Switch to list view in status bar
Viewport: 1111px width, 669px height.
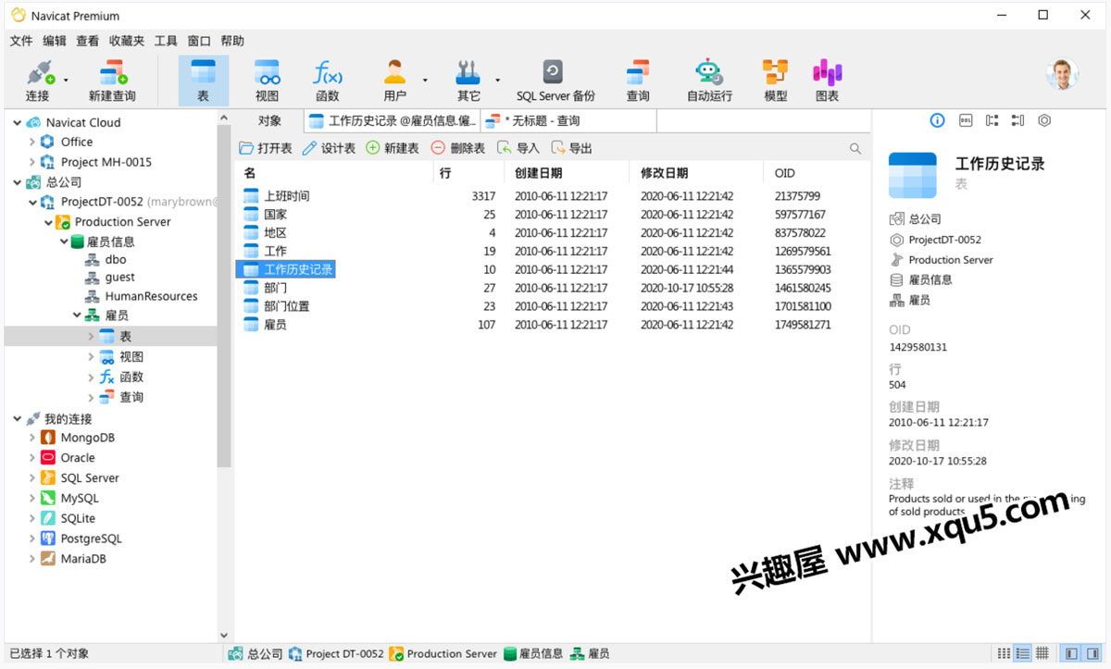1023,653
